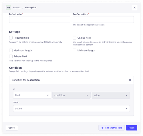Focus the RegExp pattern input
The image size is (143, 136).
pyautogui.click(x=103, y=19)
